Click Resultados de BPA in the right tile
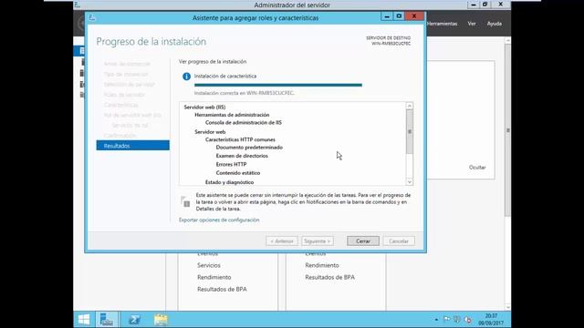584x328 pixels. [x=330, y=277]
